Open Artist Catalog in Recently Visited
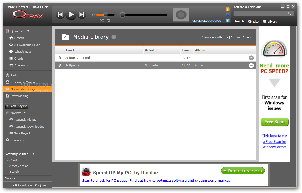The width and height of the screenshot is (302, 193). click(x=19, y=166)
